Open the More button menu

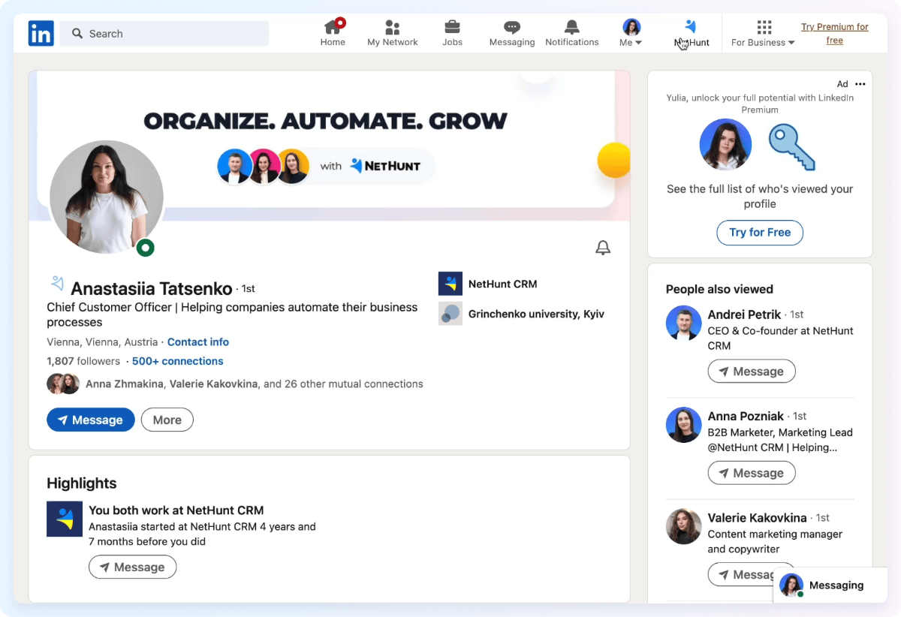(x=167, y=420)
